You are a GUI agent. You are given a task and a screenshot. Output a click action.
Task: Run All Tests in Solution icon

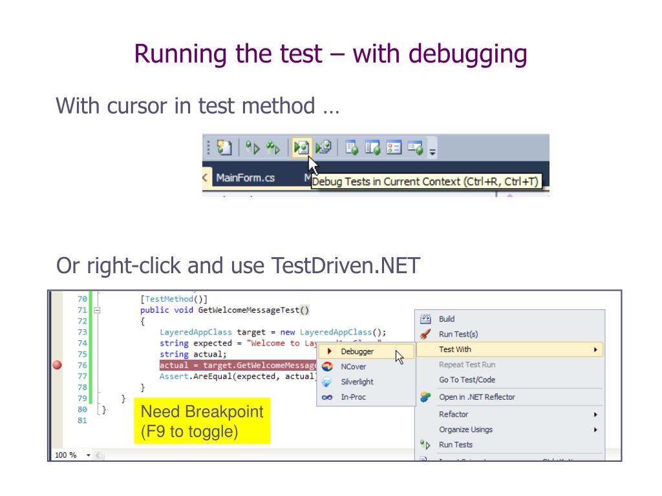pos(273,148)
